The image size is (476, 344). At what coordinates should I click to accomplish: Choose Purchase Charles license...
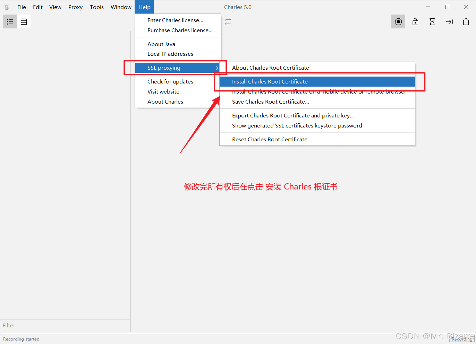point(178,30)
